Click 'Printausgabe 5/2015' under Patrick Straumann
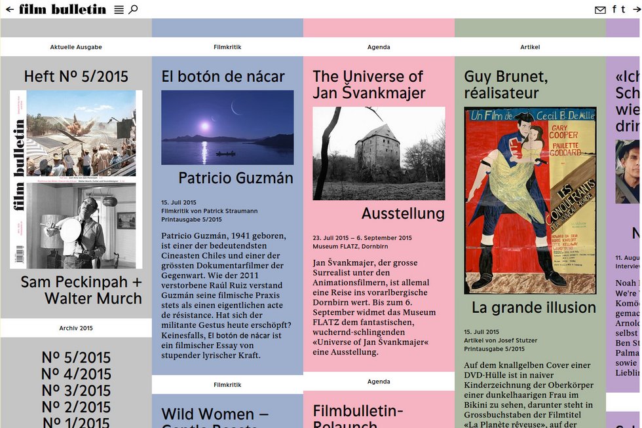This screenshot has width=642, height=428. click(191, 220)
